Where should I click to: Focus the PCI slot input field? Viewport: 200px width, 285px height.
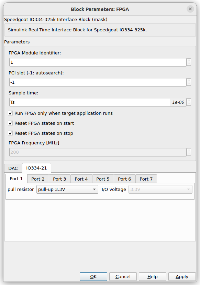98,82
